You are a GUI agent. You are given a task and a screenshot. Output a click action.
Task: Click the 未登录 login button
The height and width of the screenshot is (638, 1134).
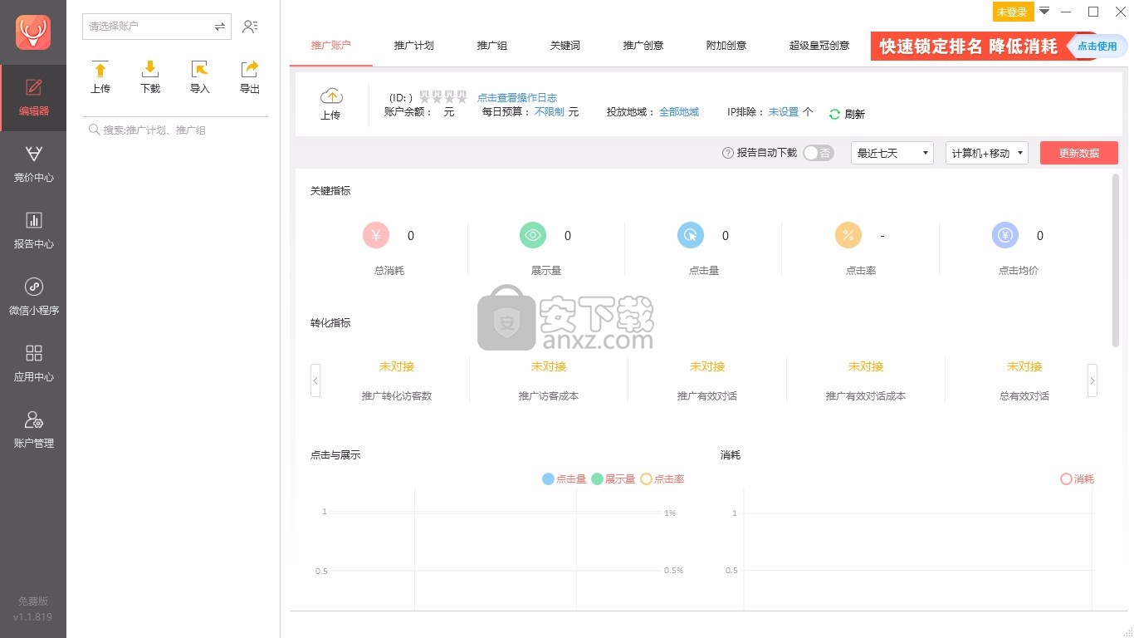[x=1013, y=12]
